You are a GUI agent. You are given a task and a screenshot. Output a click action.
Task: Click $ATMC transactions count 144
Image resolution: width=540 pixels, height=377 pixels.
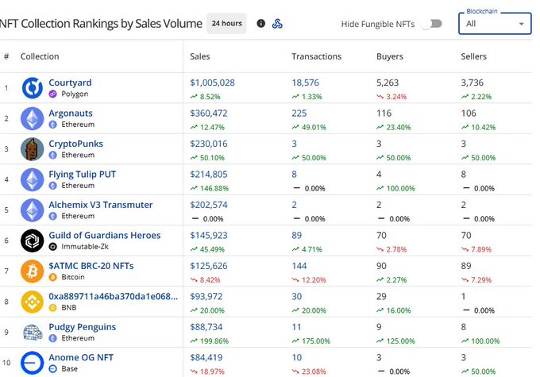(x=299, y=266)
